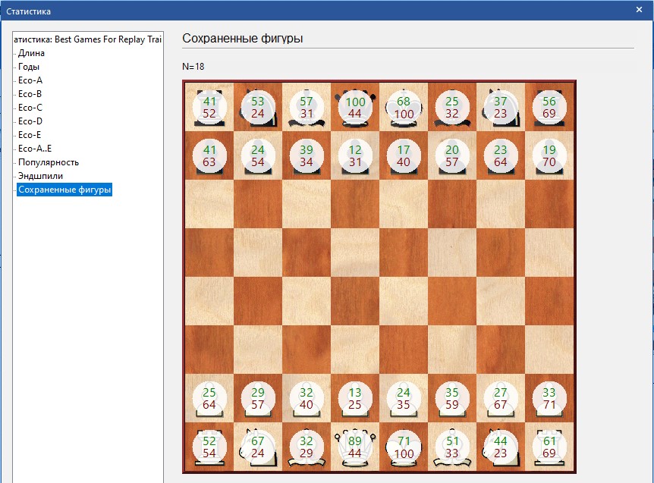Select the root Best Games For Replay node
Screen dimensions: 654x483
point(88,39)
